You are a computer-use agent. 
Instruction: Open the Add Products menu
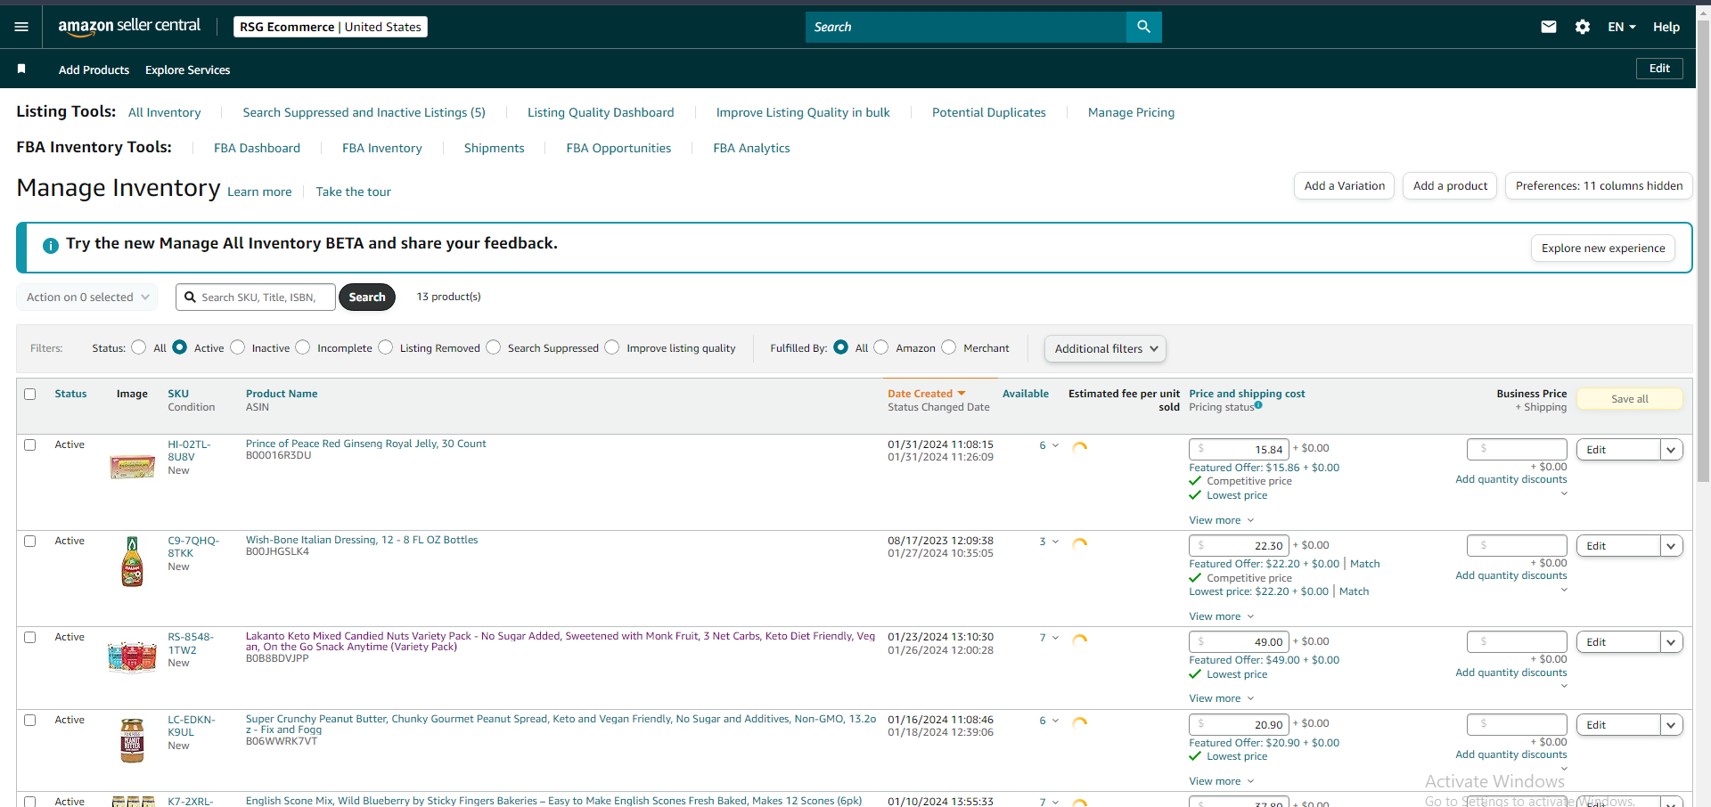[94, 69]
